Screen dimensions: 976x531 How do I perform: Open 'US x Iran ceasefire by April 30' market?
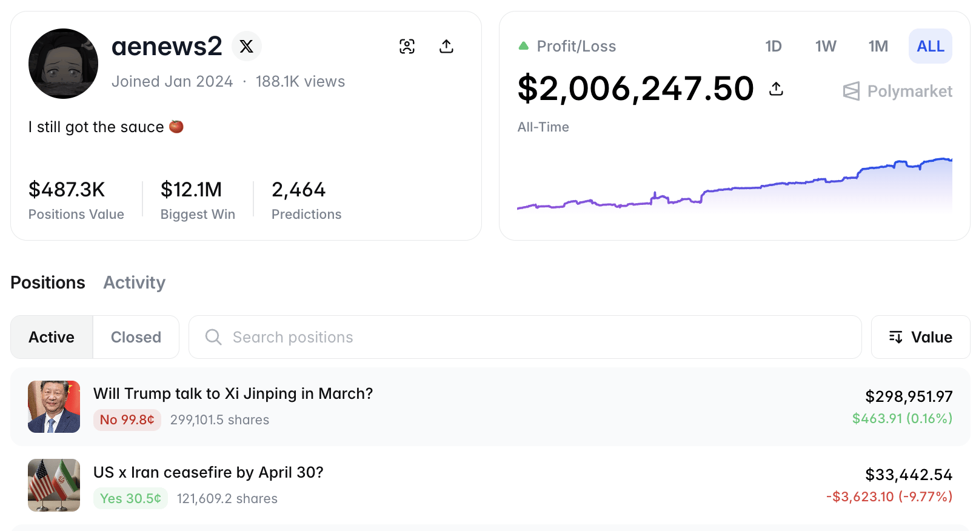coord(208,473)
